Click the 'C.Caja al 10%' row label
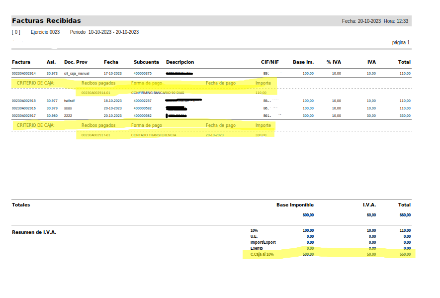The height and width of the screenshot is (298, 440). click(x=262, y=254)
